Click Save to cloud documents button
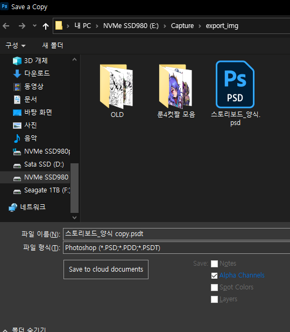 pos(106,269)
